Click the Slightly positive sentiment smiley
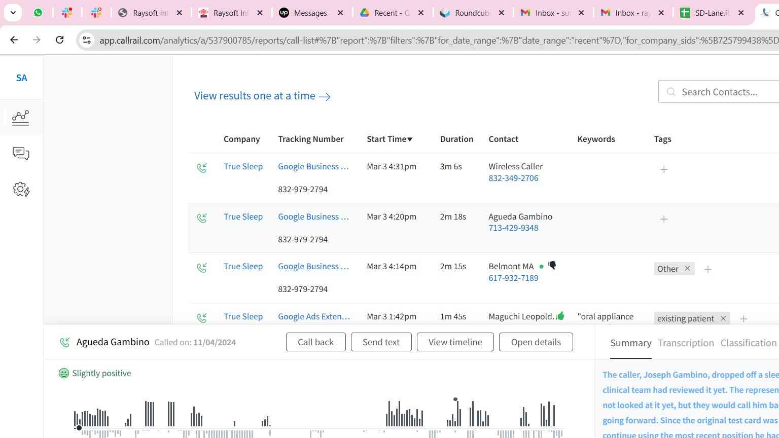This screenshot has height=438, width=779. click(64, 373)
